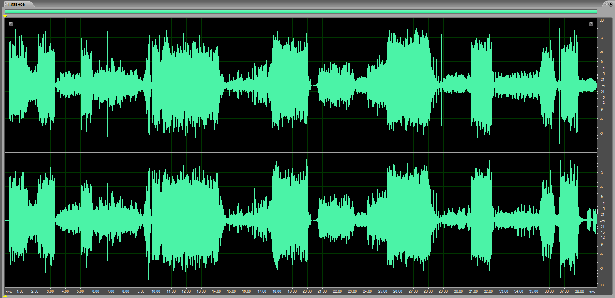Click the fade-in handle at waveform start

click(11, 24)
